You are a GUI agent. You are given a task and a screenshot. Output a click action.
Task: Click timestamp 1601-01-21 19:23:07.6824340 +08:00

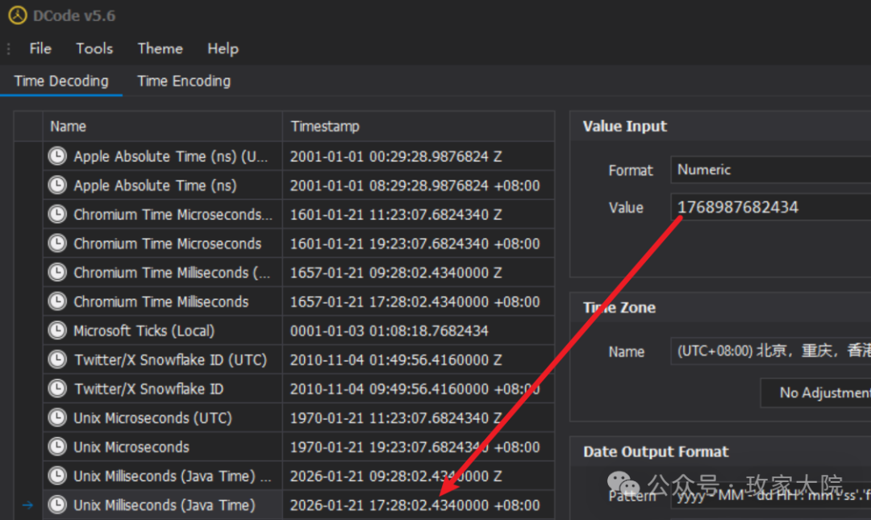415,243
